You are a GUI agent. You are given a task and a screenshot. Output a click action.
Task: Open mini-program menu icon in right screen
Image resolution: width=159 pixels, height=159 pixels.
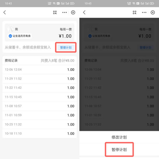click(135, 12)
